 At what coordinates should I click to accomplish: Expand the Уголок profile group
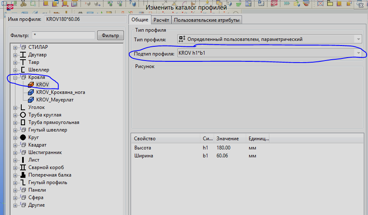[x=15, y=108]
